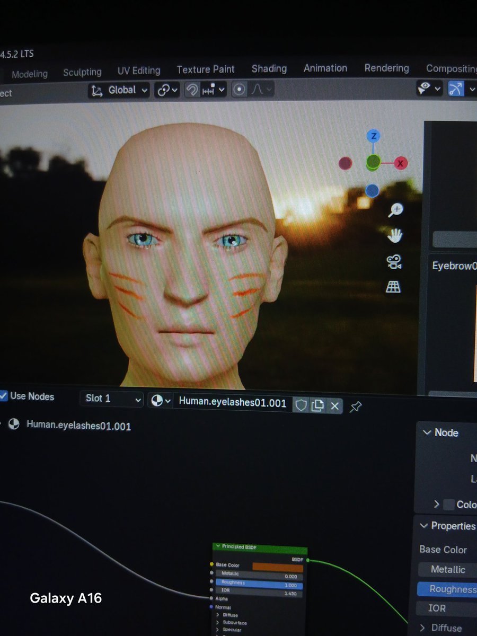
Task: Click the Eyebrow0 label in right panel
Action: point(454,266)
